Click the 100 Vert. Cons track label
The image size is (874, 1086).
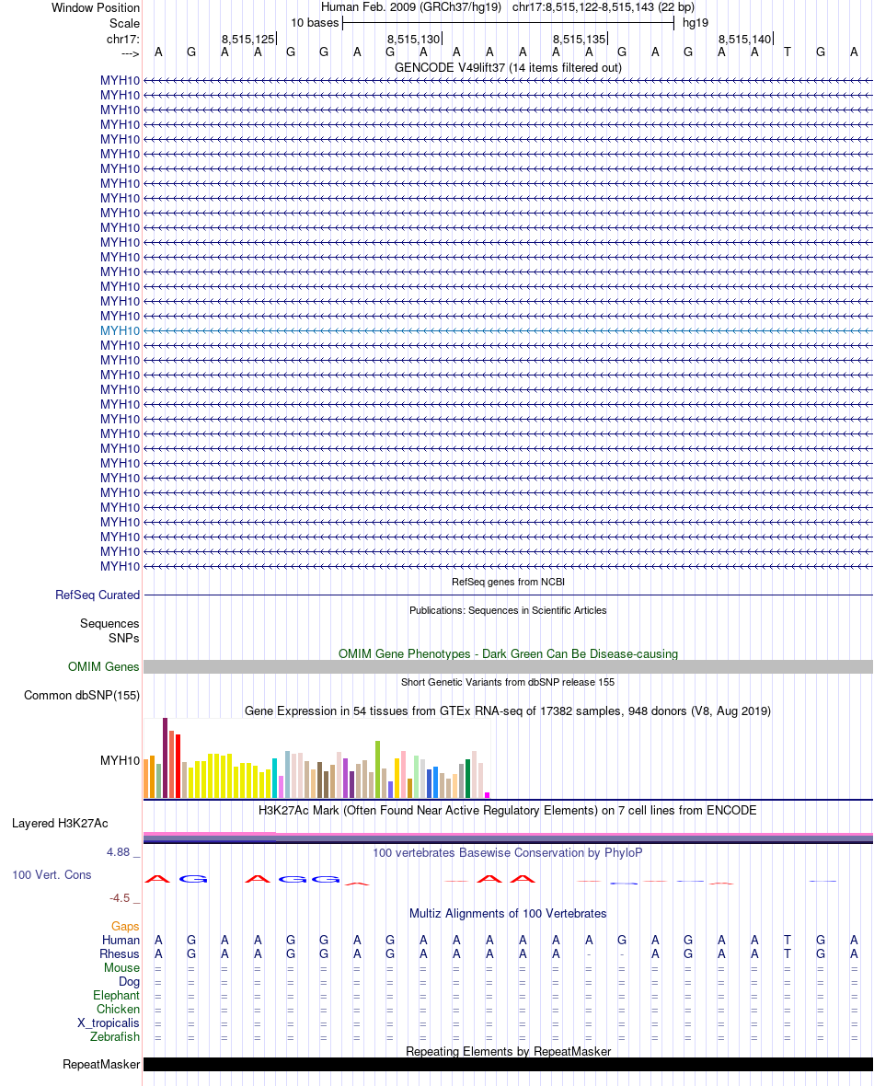pos(52,874)
